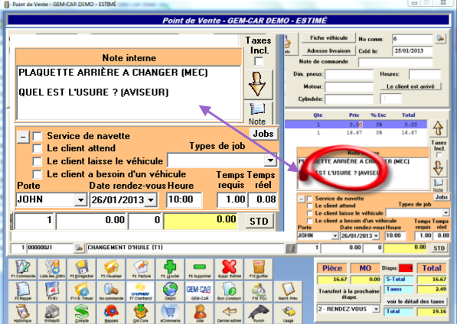
Task: Tick Le client laisse le véhicule in enlarged callout
Action: pos(37,161)
